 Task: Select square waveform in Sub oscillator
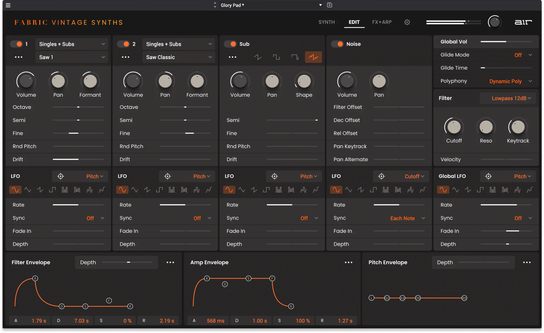[276, 57]
